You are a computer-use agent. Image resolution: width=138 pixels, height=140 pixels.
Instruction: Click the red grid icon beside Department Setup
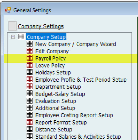30,86
